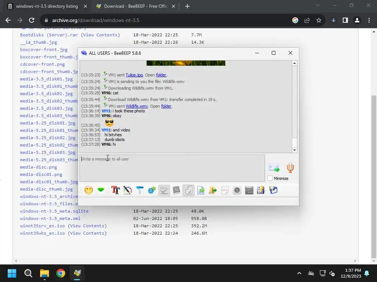Click the lock site info icon

pos(46,21)
